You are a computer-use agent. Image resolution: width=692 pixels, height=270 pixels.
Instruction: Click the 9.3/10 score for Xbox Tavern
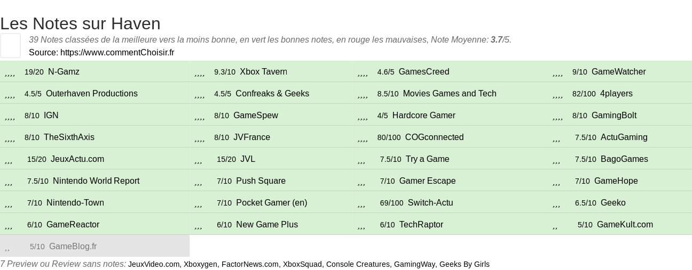[225, 72]
